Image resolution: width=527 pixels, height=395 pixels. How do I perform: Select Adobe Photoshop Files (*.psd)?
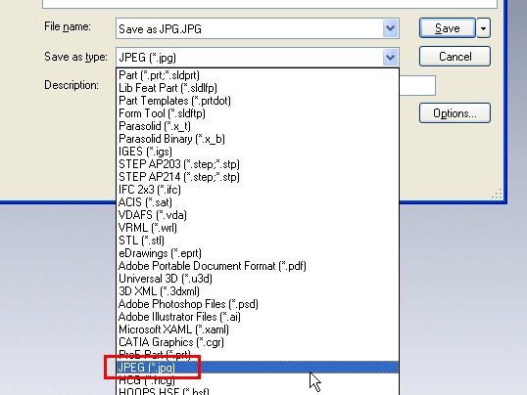pyautogui.click(x=258, y=304)
